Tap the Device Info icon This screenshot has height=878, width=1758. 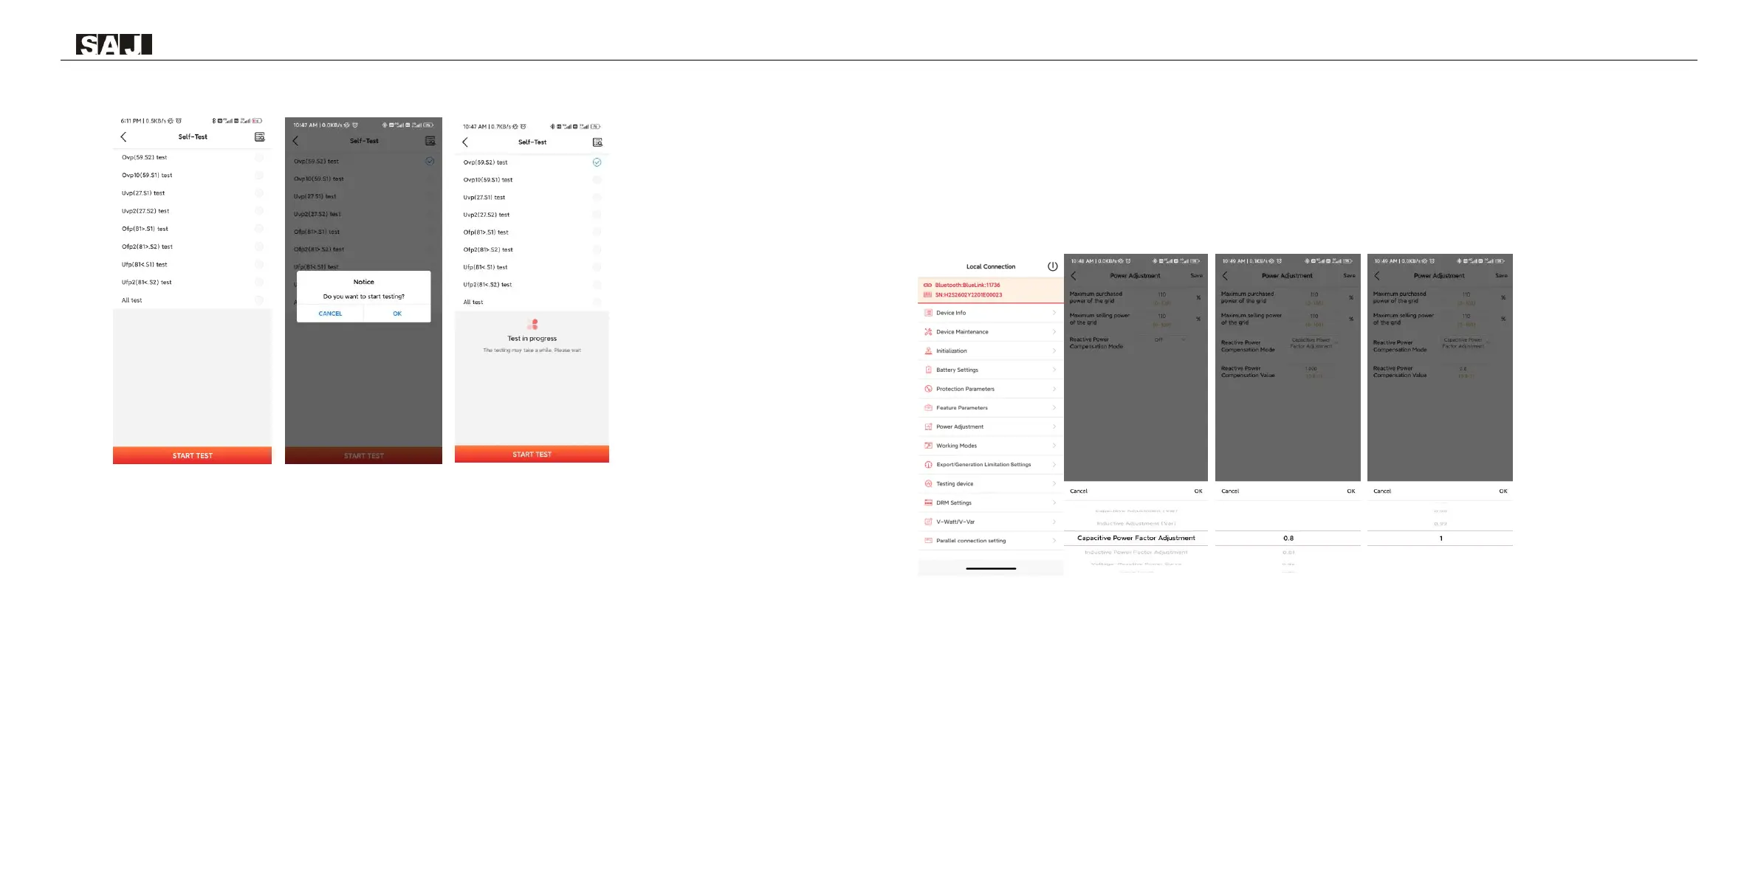pos(928,313)
